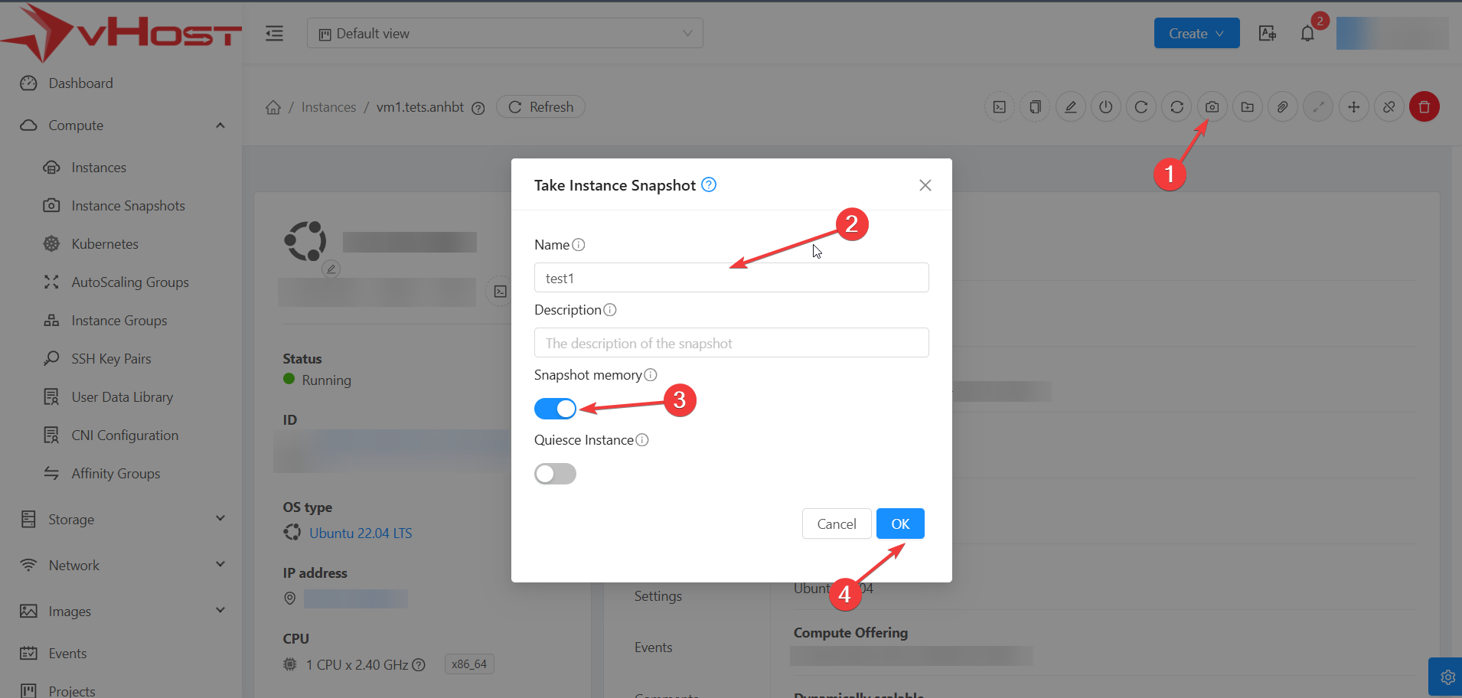The width and height of the screenshot is (1462, 698).
Task: Turn off the Snapshot memory switch
Action: (x=555, y=409)
